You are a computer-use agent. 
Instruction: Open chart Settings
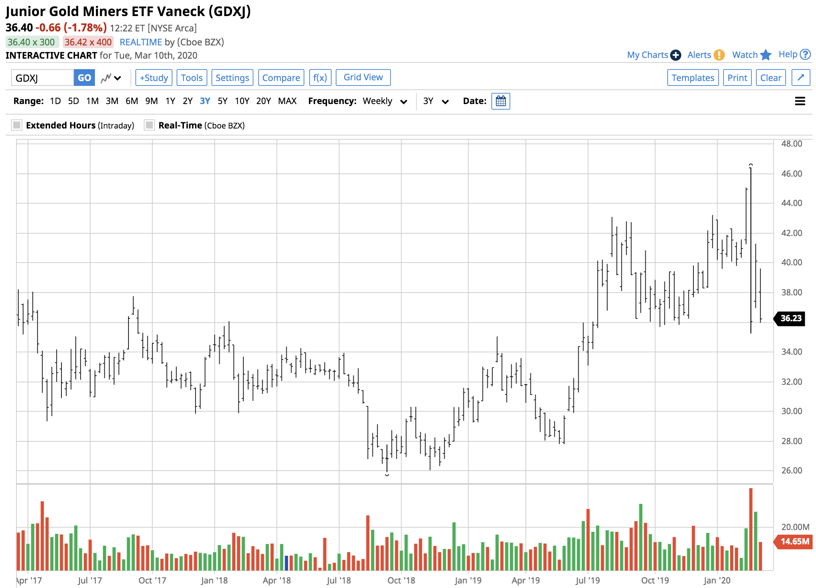pos(232,78)
